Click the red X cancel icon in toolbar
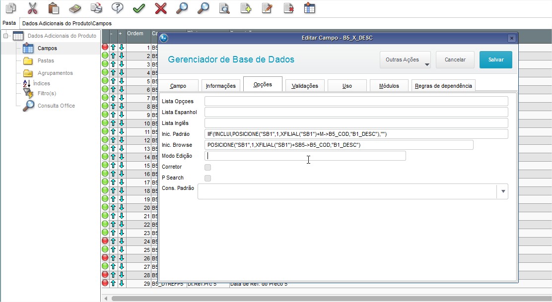Screen dimensions: 552x302 click(x=160, y=8)
